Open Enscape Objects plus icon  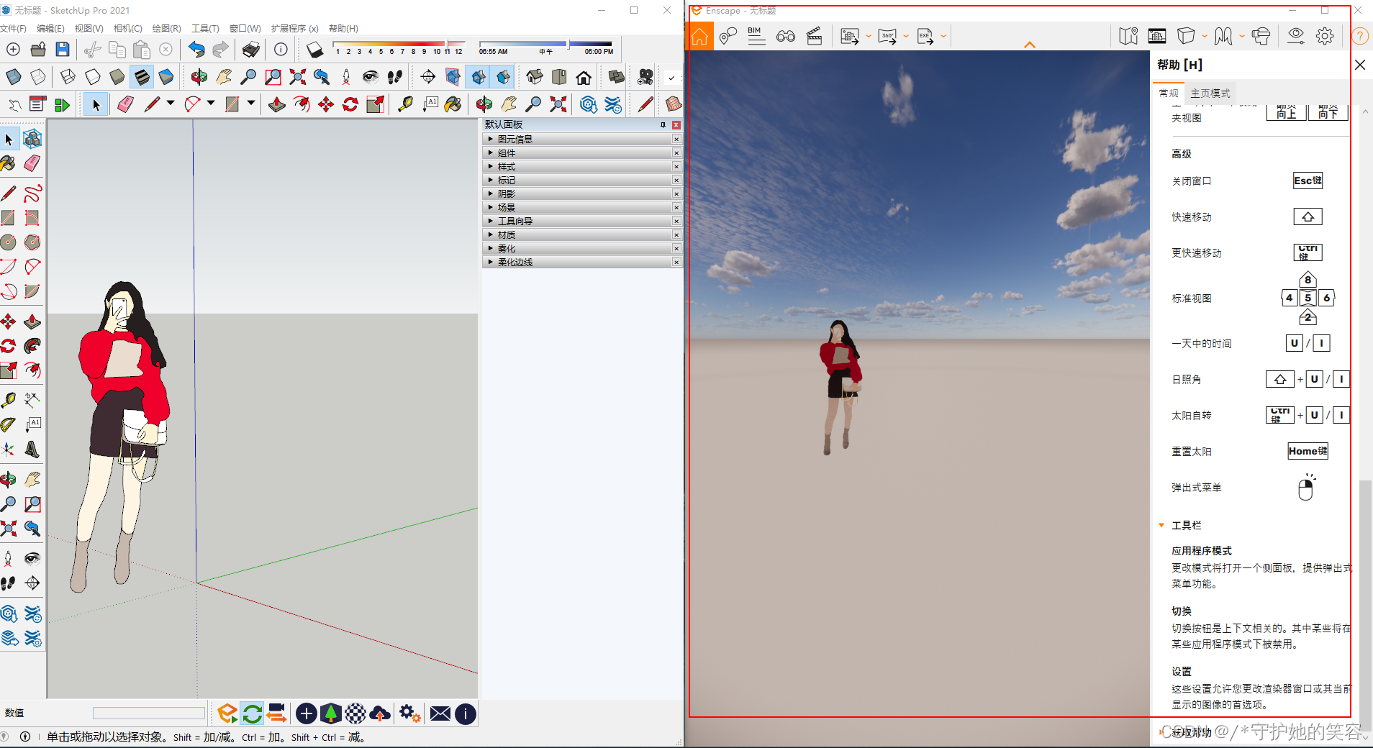[x=306, y=713]
